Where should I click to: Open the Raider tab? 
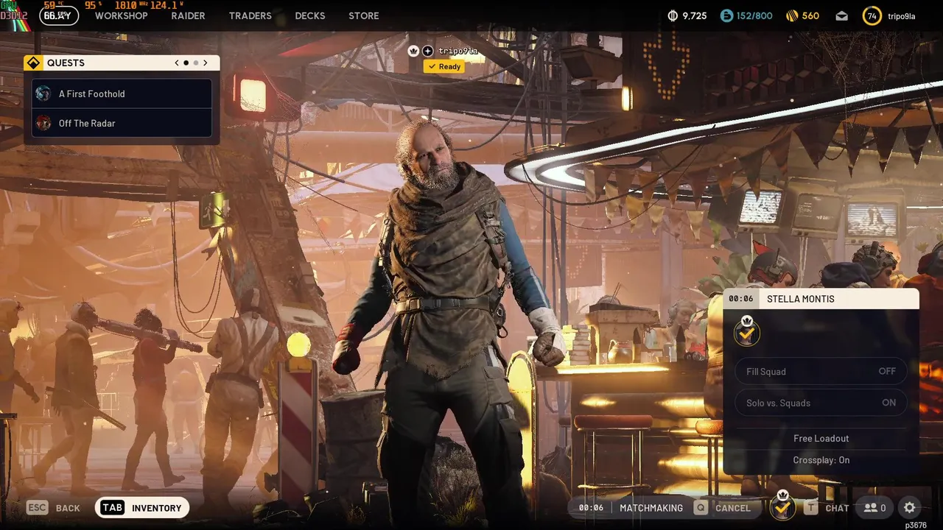click(188, 15)
